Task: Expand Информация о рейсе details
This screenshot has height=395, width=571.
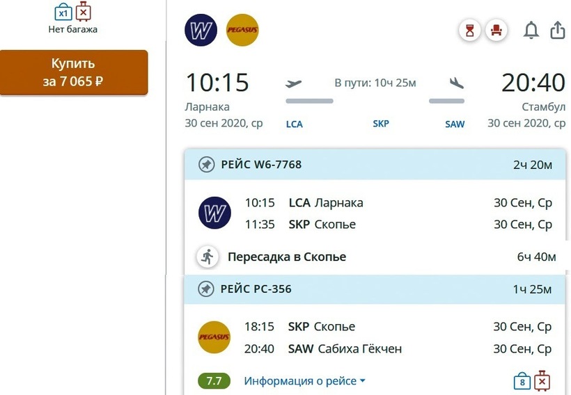Action: pos(304,381)
